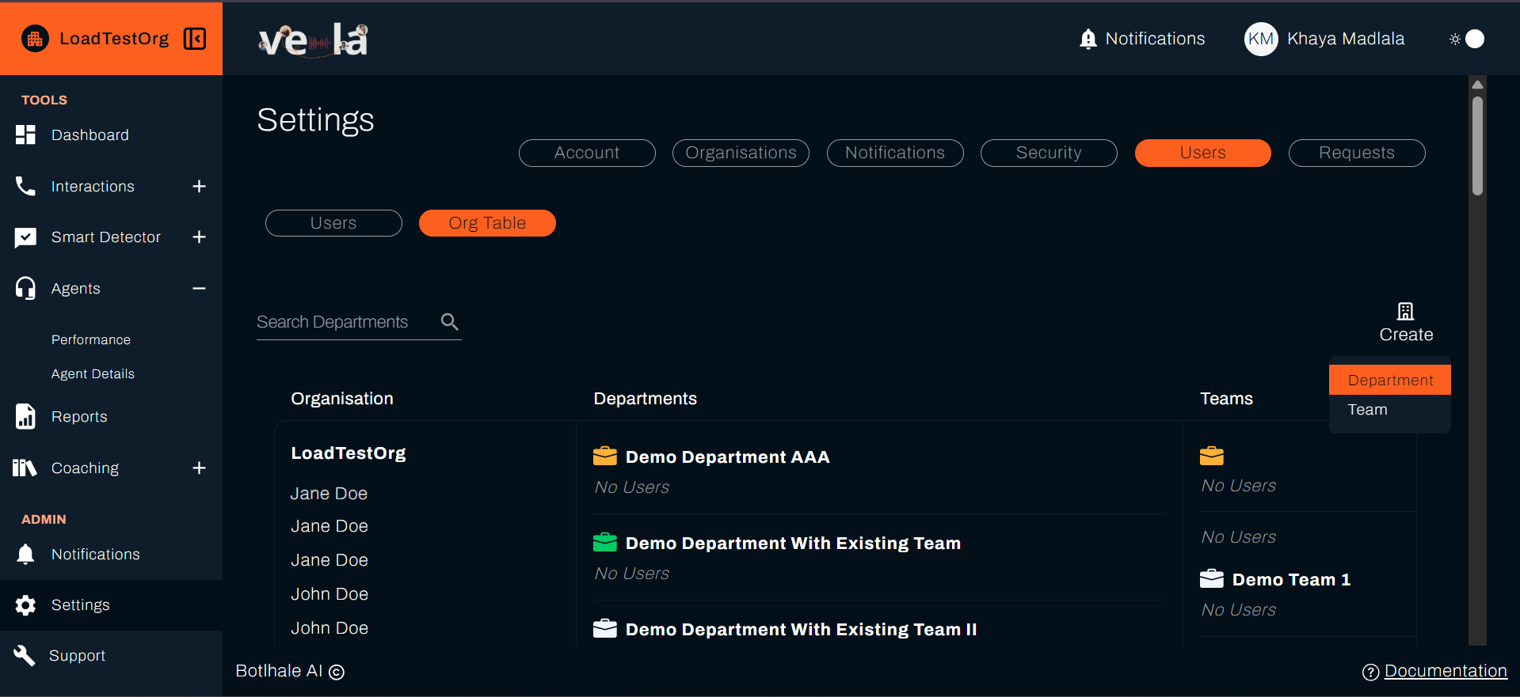Open the Documentation link
This screenshot has width=1520, height=697.
[x=1445, y=671]
